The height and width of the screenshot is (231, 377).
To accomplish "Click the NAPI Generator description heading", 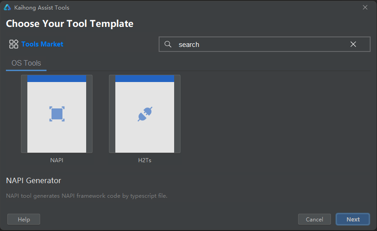I will (x=34, y=180).
